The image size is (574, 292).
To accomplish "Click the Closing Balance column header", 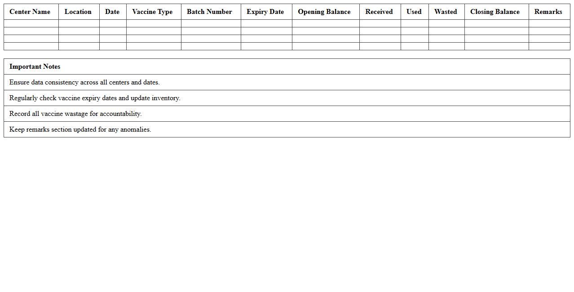I will coord(495,12).
